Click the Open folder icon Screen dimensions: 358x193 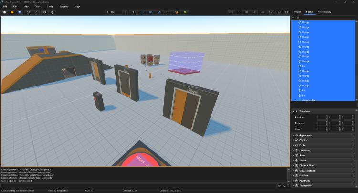coord(11,12)
